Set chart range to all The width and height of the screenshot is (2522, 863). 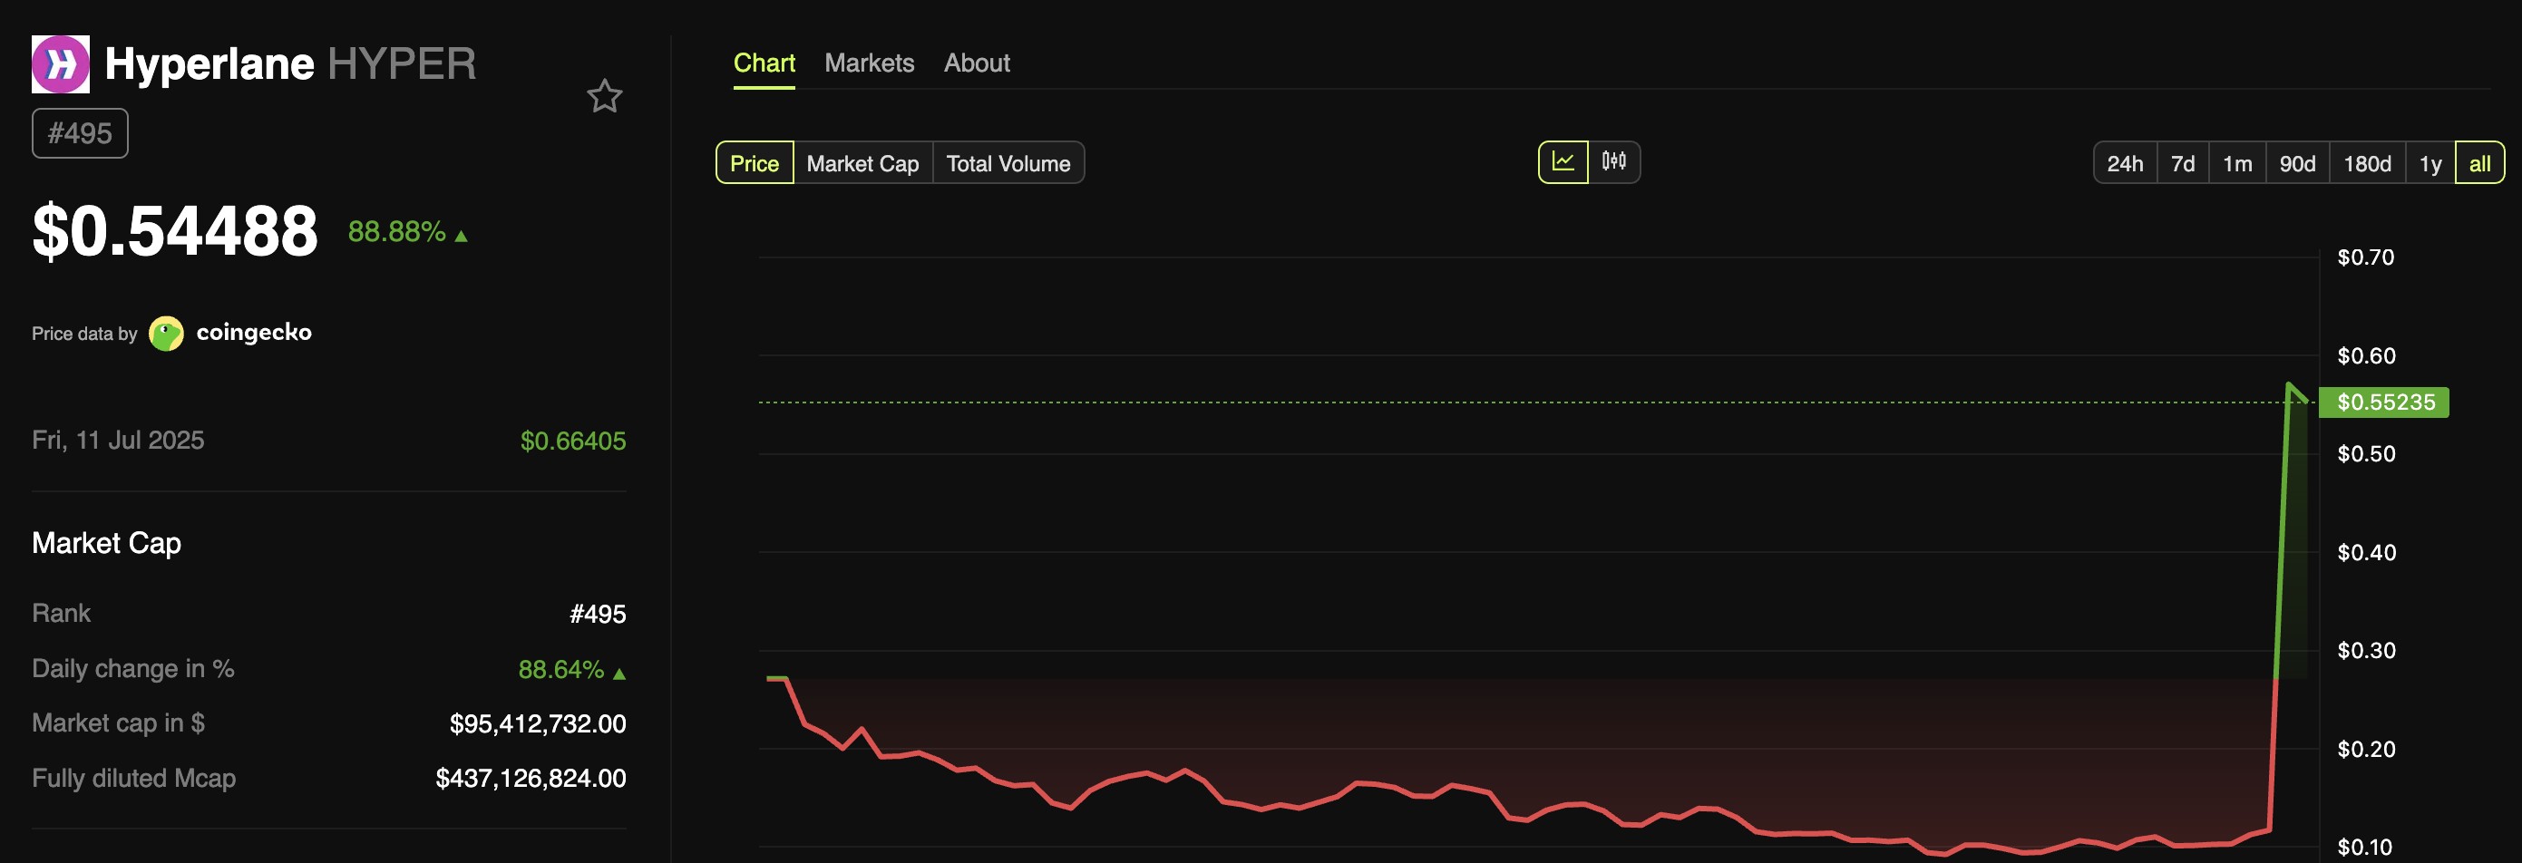[2478, 162]
